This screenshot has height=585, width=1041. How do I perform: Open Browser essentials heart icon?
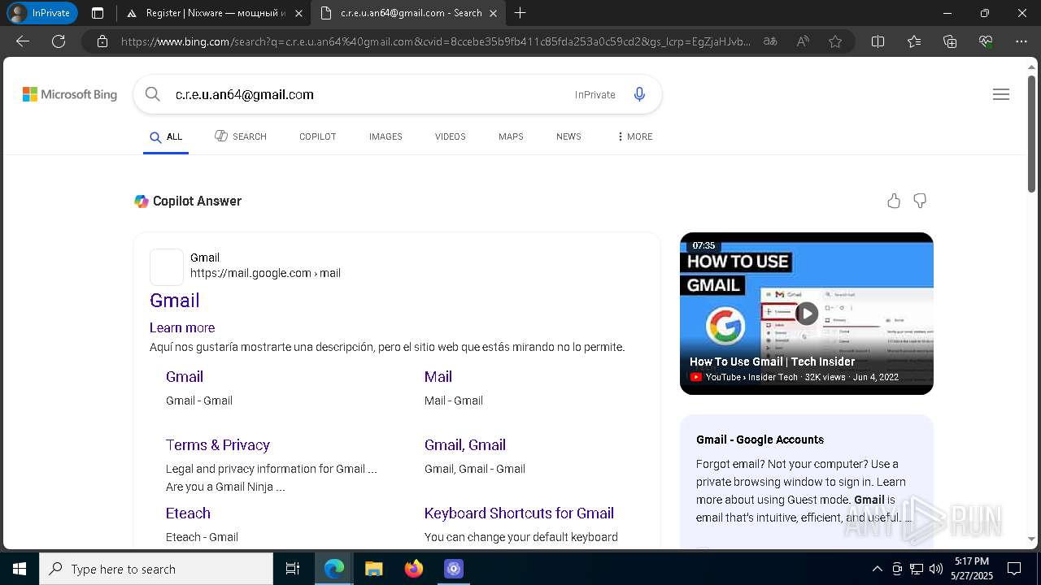[986, 41]
